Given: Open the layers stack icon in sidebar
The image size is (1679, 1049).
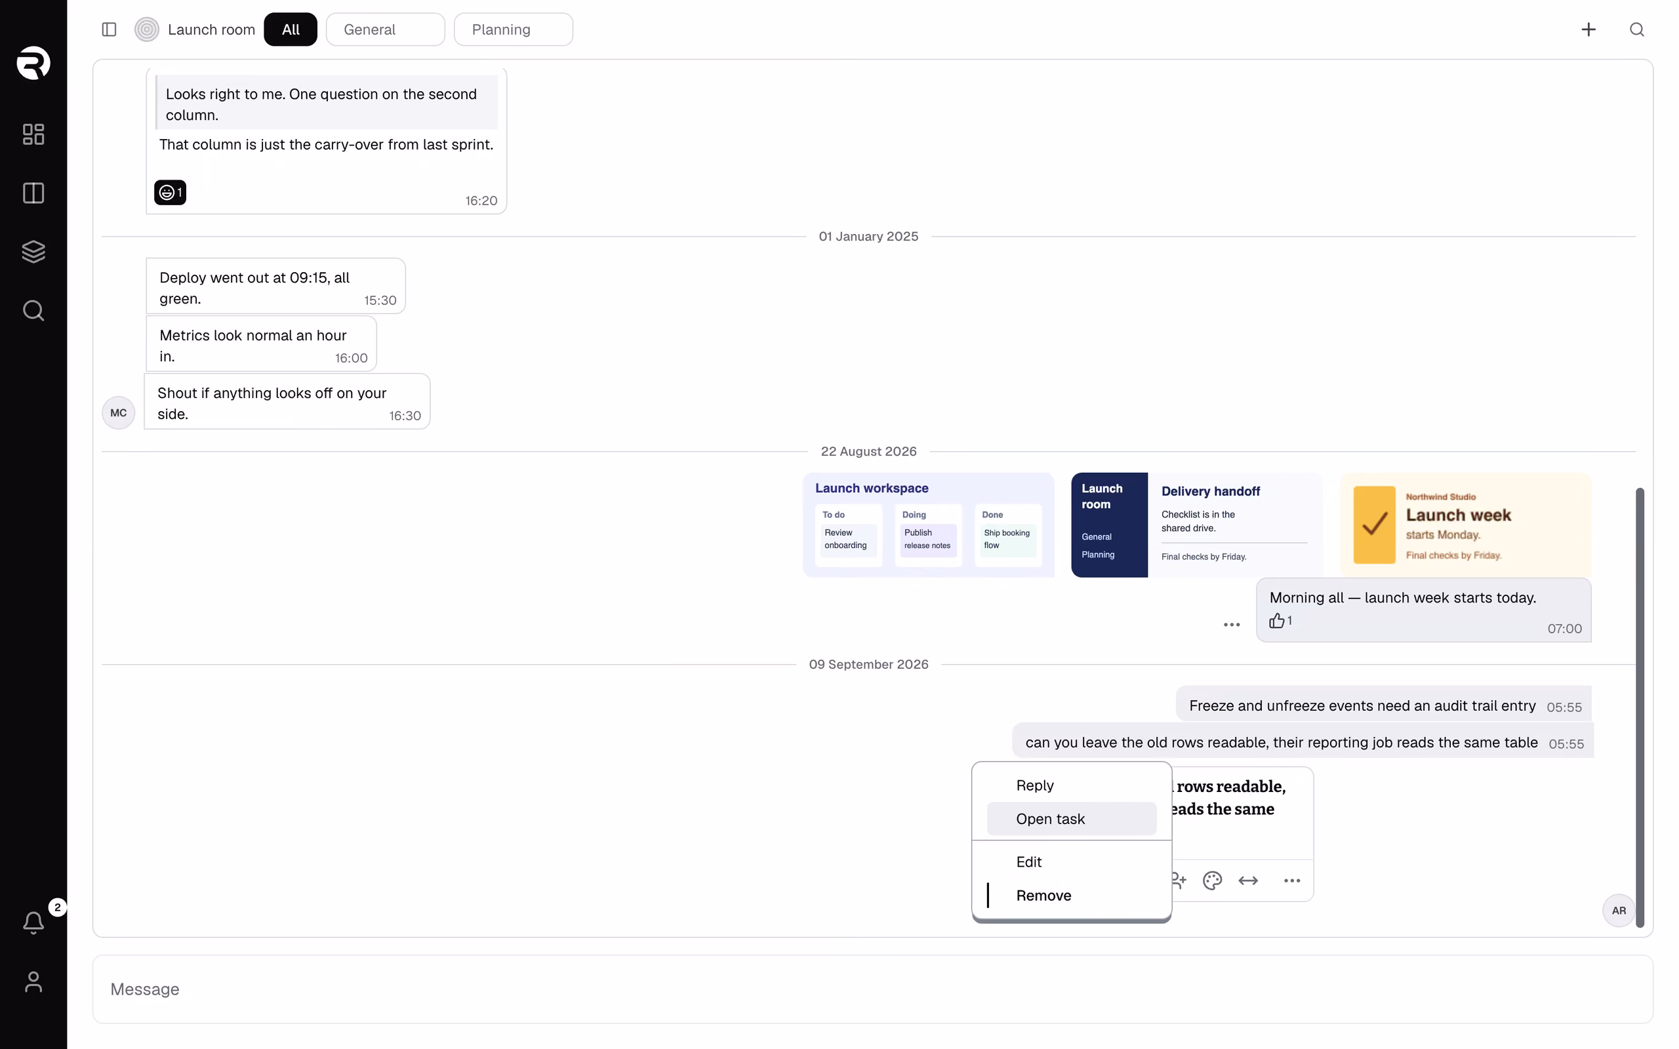Looking at the screenshot, I should pos(33,251).
